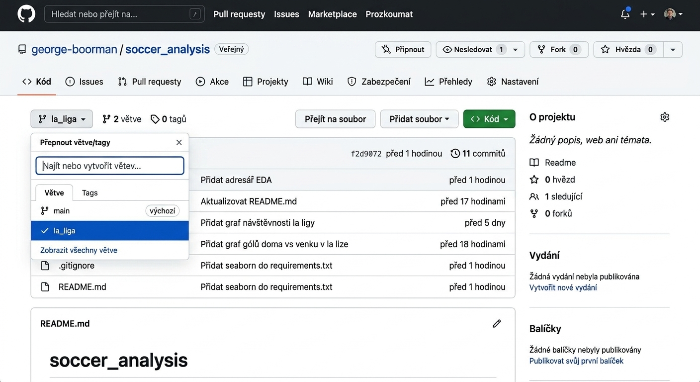
Task: Click the README.md file icon in list
Action: tap(45, 287)
